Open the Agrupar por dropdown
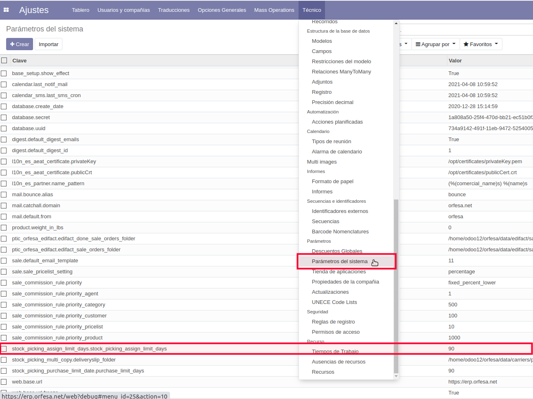533x399 pixels. (435, 44)
